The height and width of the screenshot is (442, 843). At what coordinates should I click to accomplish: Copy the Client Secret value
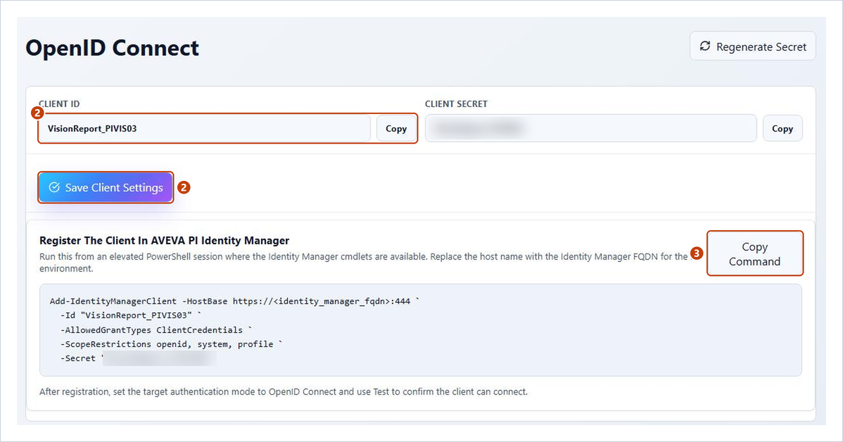click(x=782, y=129)
